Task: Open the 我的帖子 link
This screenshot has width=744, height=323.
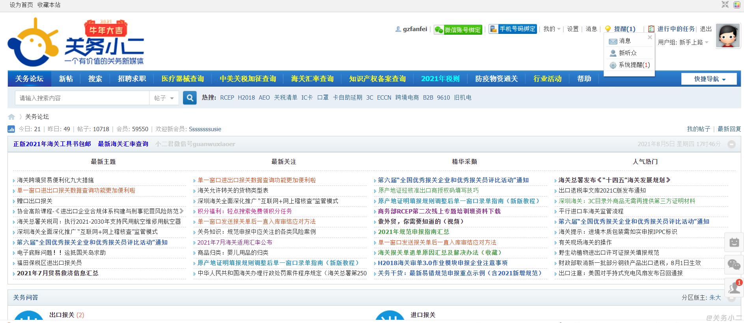Action: (698, 129)
